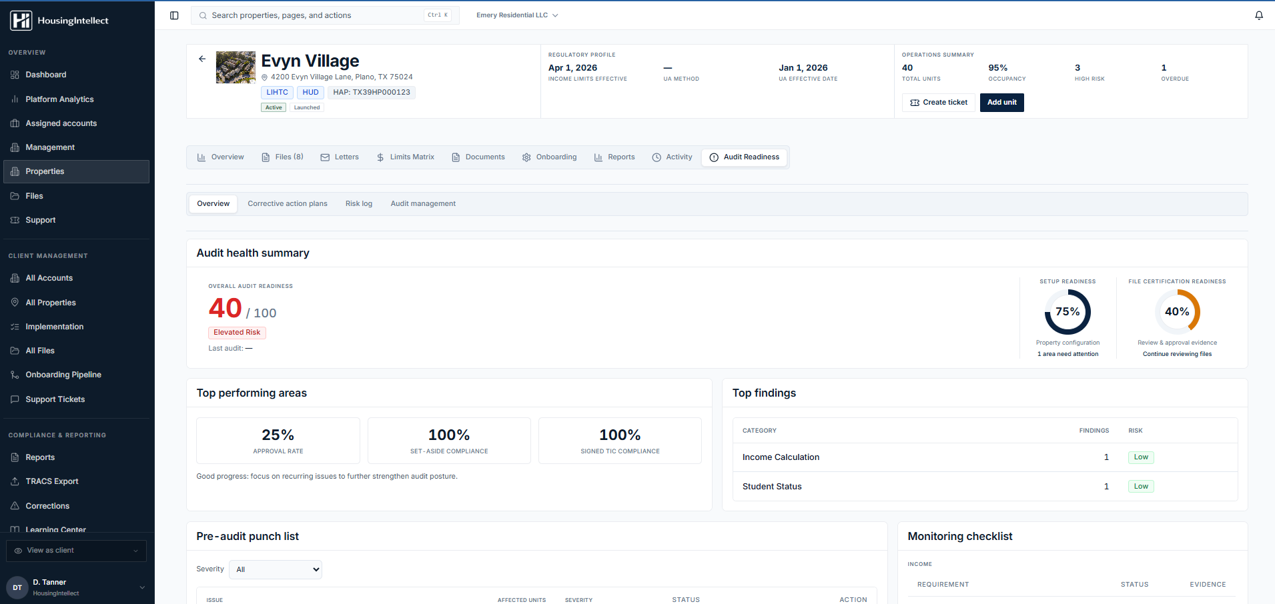This screenshot has height=604, width=1275.
Task: Click the Support ticket icon in sidebar
Action: (x=15, y=220)
